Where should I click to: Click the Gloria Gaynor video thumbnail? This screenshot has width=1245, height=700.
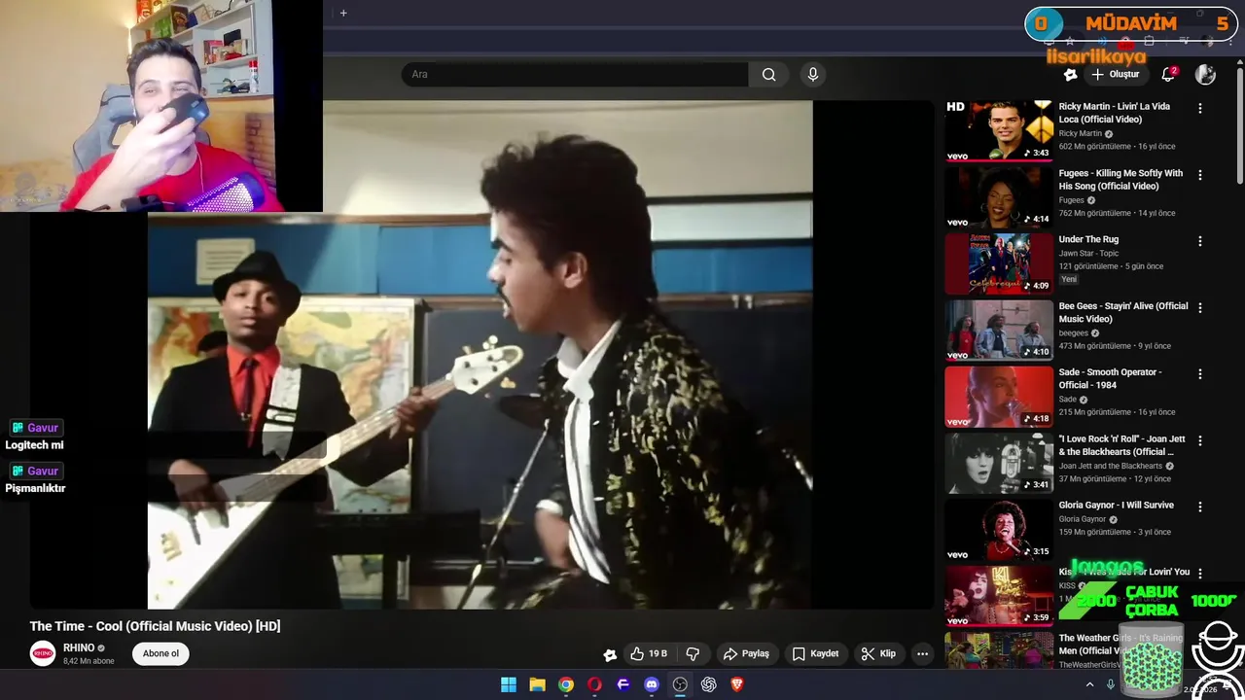[999, 529]
